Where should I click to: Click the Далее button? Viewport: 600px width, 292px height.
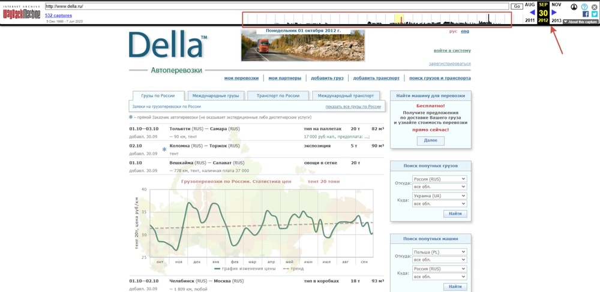(x=430, y=141)
